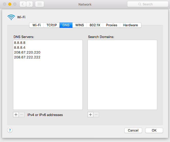Select DNS server 8.8.8.4
The height and width of the screenshot is (142, 170).
tap(48, 48)
